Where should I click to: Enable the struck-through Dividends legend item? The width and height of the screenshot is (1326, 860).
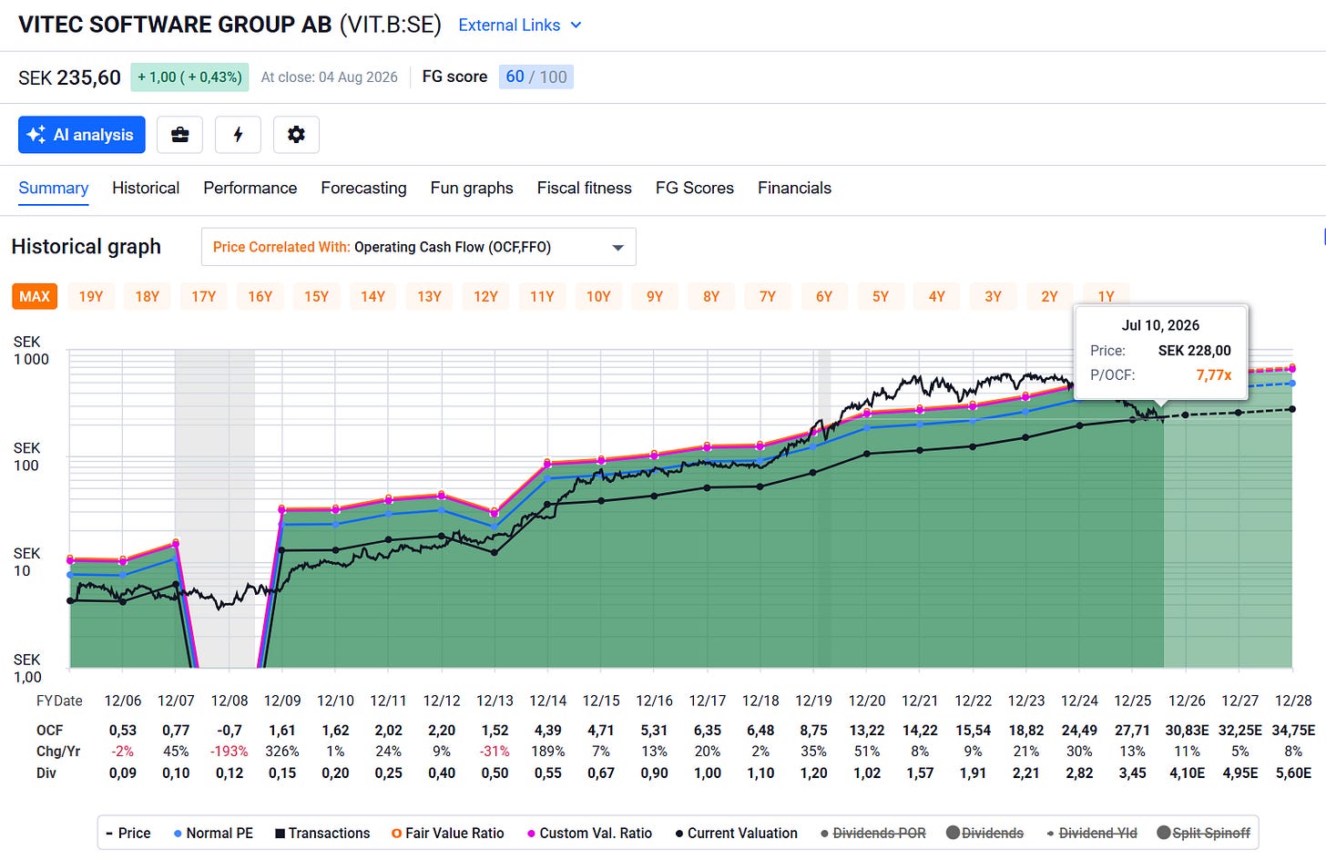(x=984, y=833)
